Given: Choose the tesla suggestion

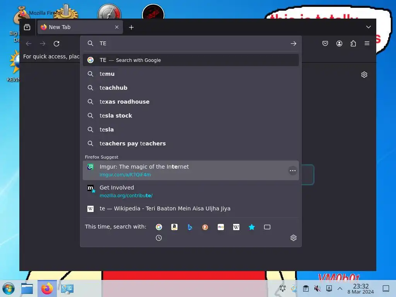Looking at the screenshot, I should 191,130.
